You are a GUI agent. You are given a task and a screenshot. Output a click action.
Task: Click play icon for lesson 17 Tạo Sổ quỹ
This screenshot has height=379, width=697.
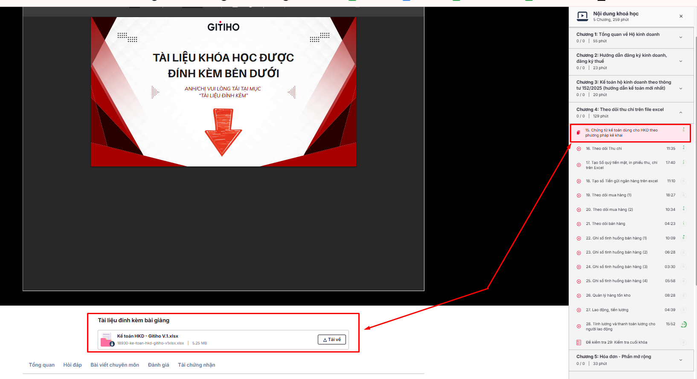coord(579,165)
